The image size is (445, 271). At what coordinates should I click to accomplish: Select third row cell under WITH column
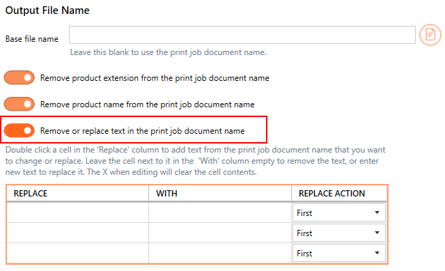point(220,253)
